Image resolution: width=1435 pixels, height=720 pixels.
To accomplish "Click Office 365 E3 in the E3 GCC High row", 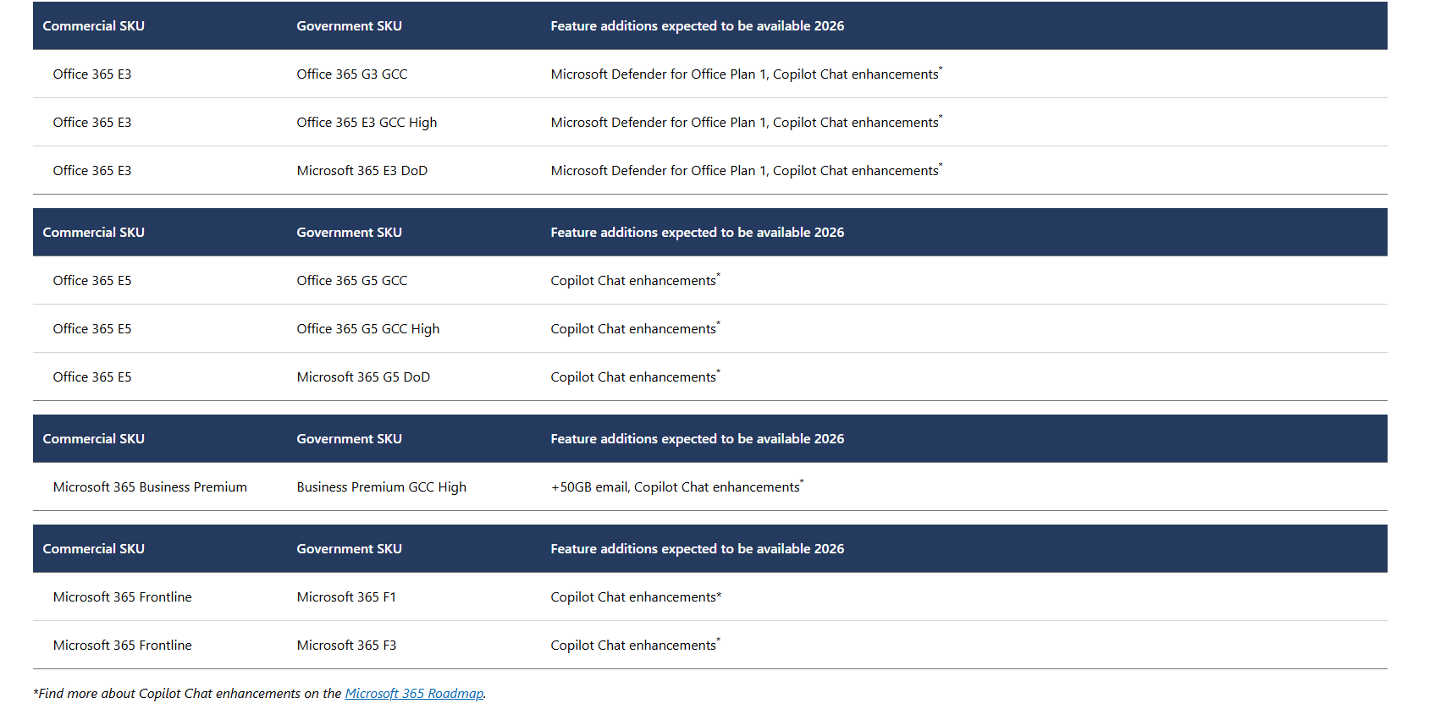I will coord(92,123).
